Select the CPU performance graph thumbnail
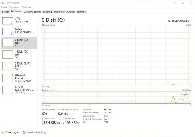The height and width of the screenshot is (137, 195). [x=8, y=21]
